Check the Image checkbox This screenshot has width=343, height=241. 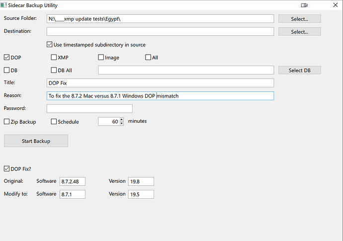click(101, 58)
